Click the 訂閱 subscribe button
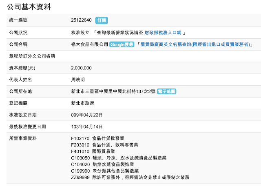The width and height of the screenshot is (261, 193). (102, 20)
